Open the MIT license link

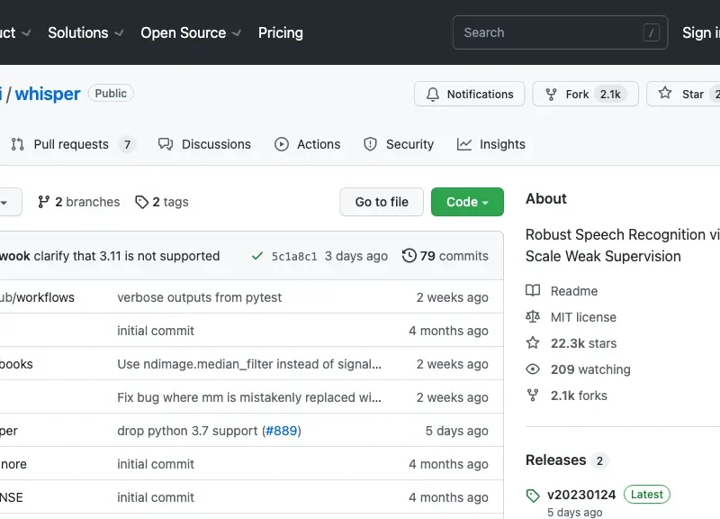(571, 317)
